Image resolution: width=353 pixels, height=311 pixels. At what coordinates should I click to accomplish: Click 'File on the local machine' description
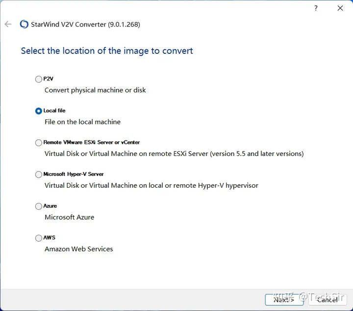pos(82,122)
